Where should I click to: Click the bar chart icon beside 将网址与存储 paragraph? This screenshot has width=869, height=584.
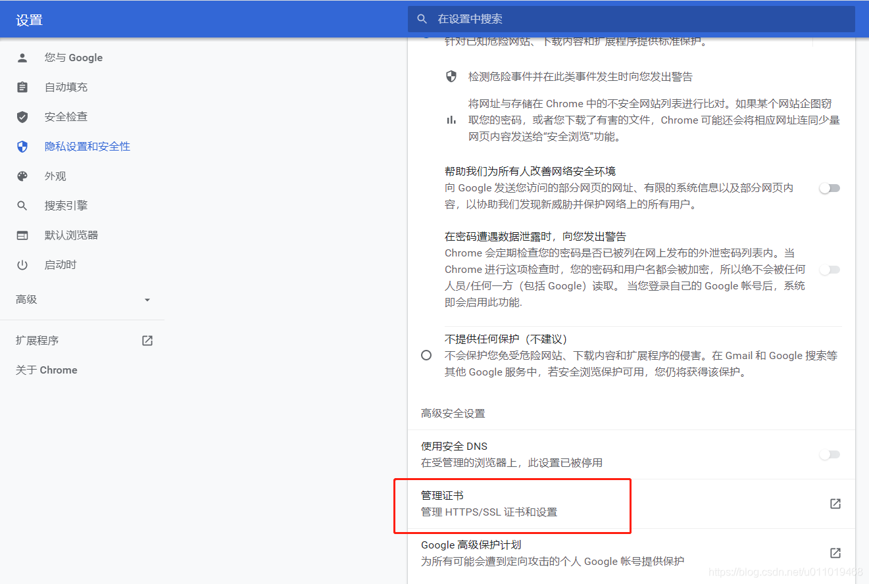[x=451, y=120]
